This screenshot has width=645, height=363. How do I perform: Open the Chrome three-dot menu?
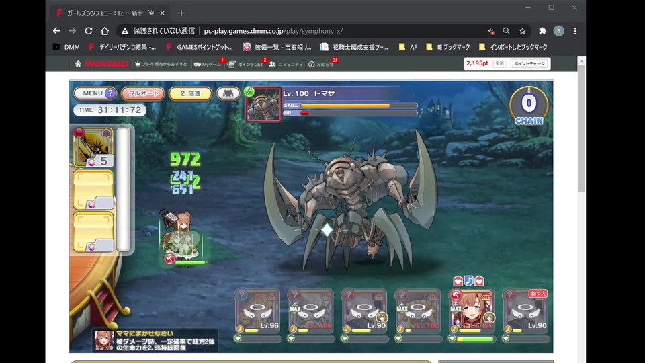tap(575, 31)
